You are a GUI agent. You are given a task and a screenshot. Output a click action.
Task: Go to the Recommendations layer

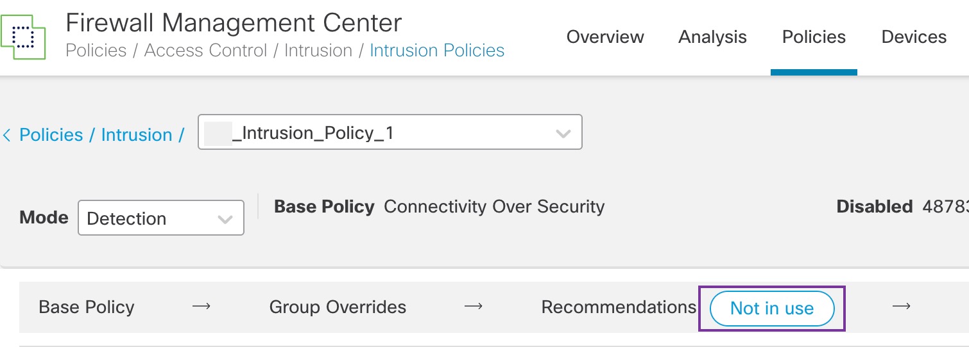pyautogui.click(x=618, y=307)
